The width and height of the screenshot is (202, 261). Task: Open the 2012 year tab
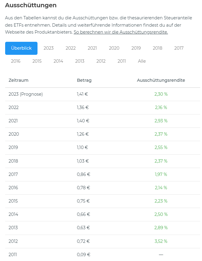[101, 61]
